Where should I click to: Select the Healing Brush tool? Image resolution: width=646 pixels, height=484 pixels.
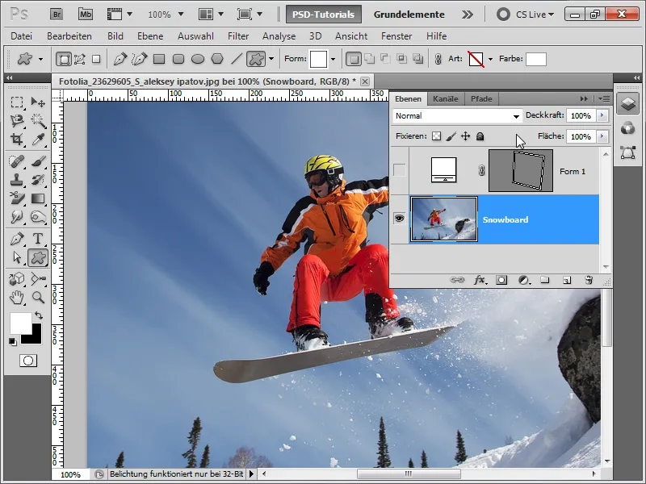tap(16, 161)
